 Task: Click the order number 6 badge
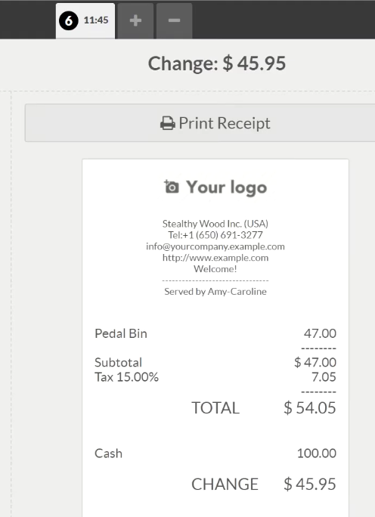(x=69, y=20)
